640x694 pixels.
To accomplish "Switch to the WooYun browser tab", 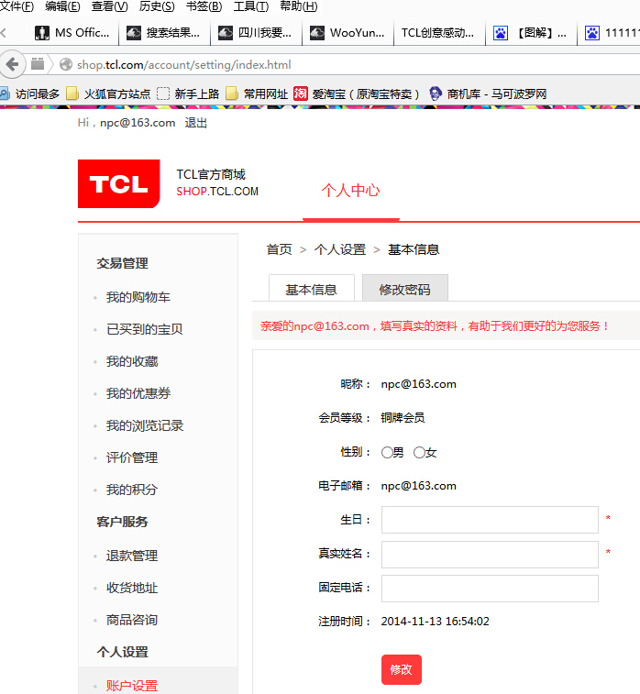I will pyautogui.click(x=348, y=33).
